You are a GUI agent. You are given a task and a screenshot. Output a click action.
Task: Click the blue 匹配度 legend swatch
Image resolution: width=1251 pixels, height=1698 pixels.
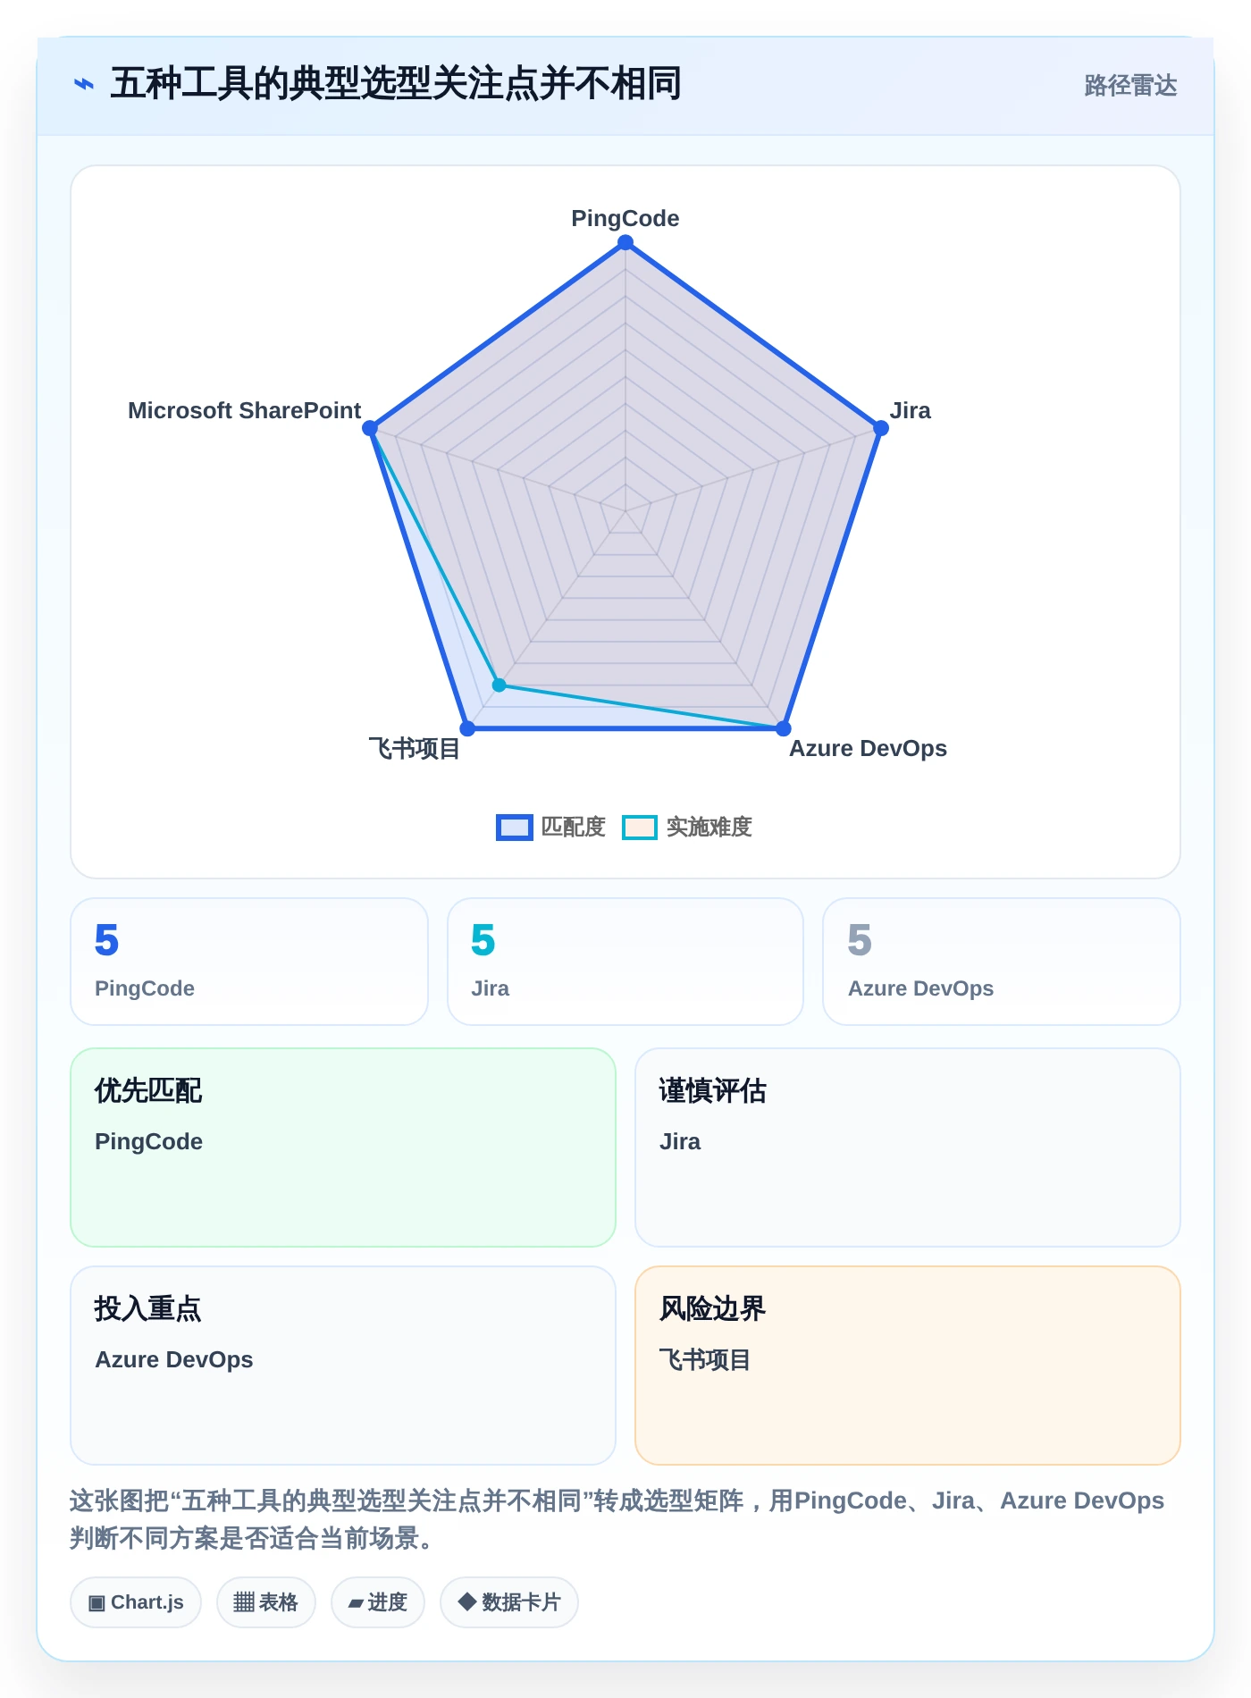(x=515, y=827)
